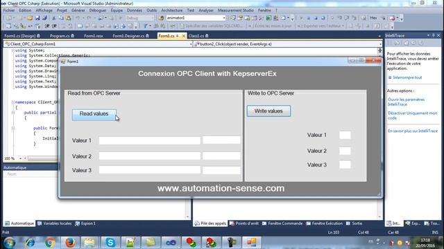Switch to the Automatique debug tab

[19, 223]
